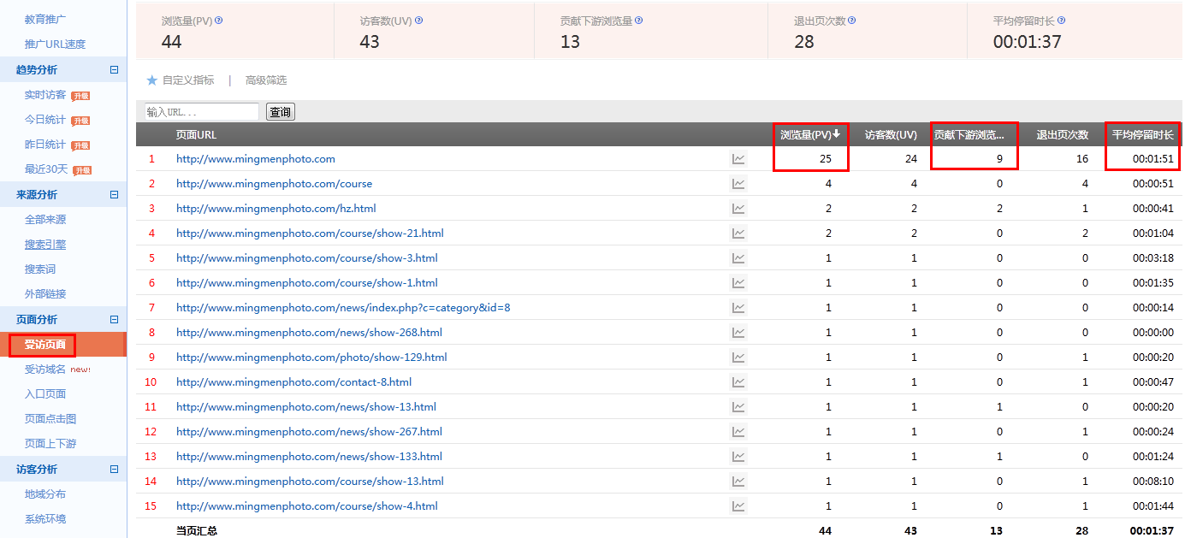Click star icon for 自定义指标

(x=152, y=80)
